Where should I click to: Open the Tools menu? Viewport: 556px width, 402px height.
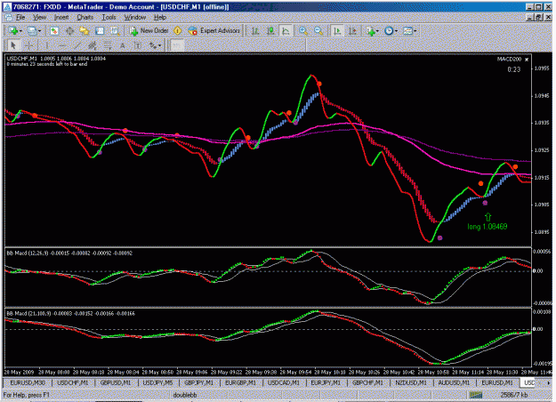coord(109,17)
